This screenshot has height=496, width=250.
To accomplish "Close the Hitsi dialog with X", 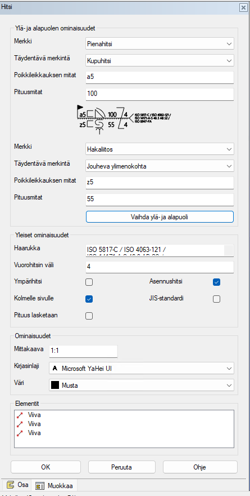I will click(x=243, y=7).
